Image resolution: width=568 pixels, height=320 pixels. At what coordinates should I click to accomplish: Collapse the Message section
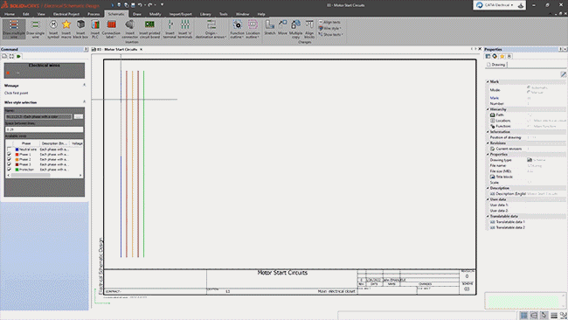[84, 85]
